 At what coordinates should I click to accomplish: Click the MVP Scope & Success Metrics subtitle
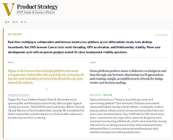coord(36,12)
